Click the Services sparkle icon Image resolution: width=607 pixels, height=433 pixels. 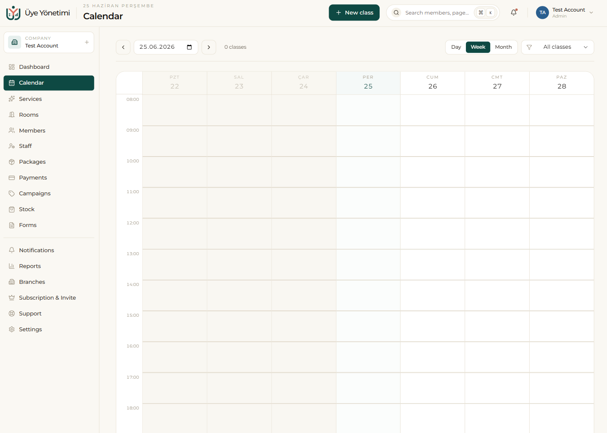pyautogui.click(x=12, y=99)
